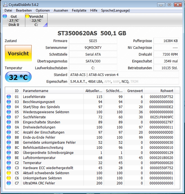Close the CrystalDiskInfo window
This screenshot has width=185, height=194.
pos(178,5)
